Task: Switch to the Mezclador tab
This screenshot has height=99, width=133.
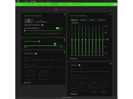Action: [x=42, y=4]
